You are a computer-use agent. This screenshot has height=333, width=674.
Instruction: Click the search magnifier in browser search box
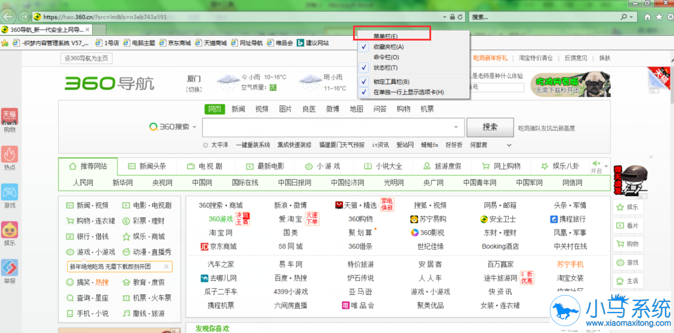[x=624, y=17]
